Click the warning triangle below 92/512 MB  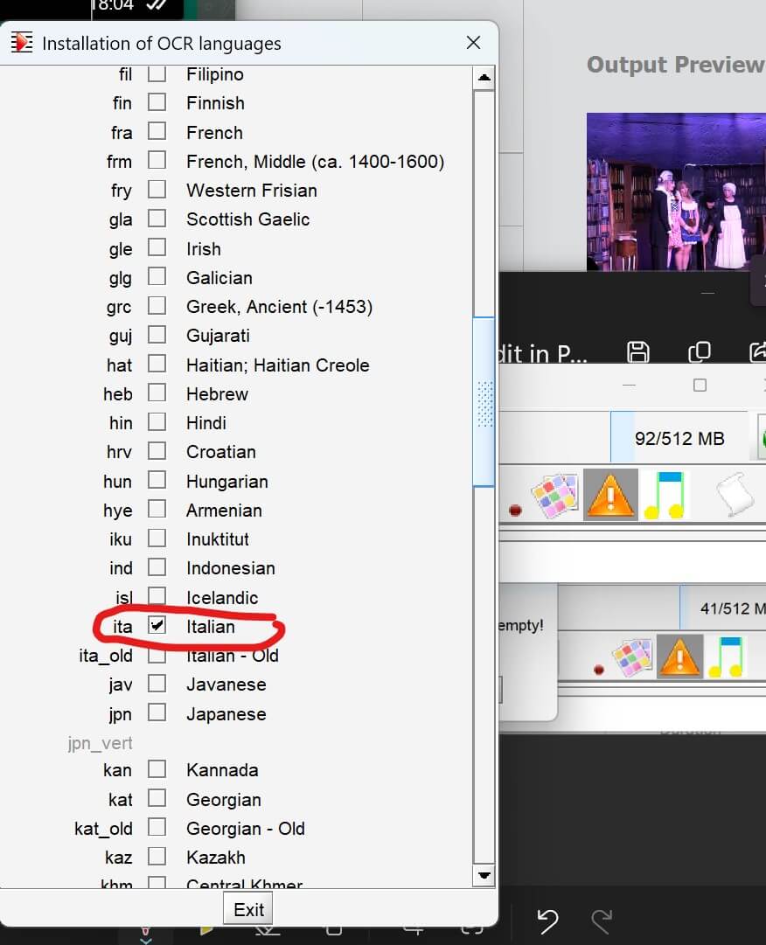click(610, 496)
